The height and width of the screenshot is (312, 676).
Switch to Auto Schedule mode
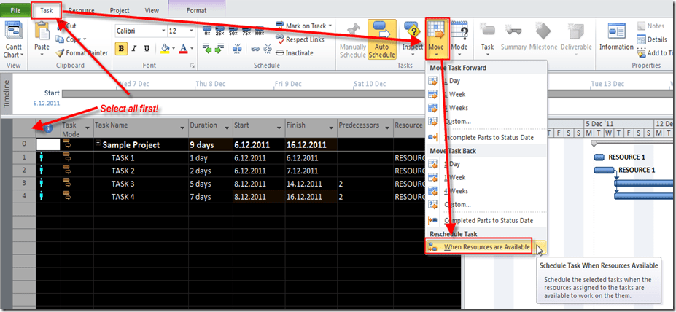coord(382,39)
